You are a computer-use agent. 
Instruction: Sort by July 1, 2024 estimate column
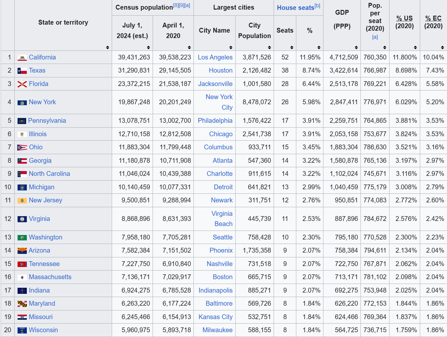148,48
